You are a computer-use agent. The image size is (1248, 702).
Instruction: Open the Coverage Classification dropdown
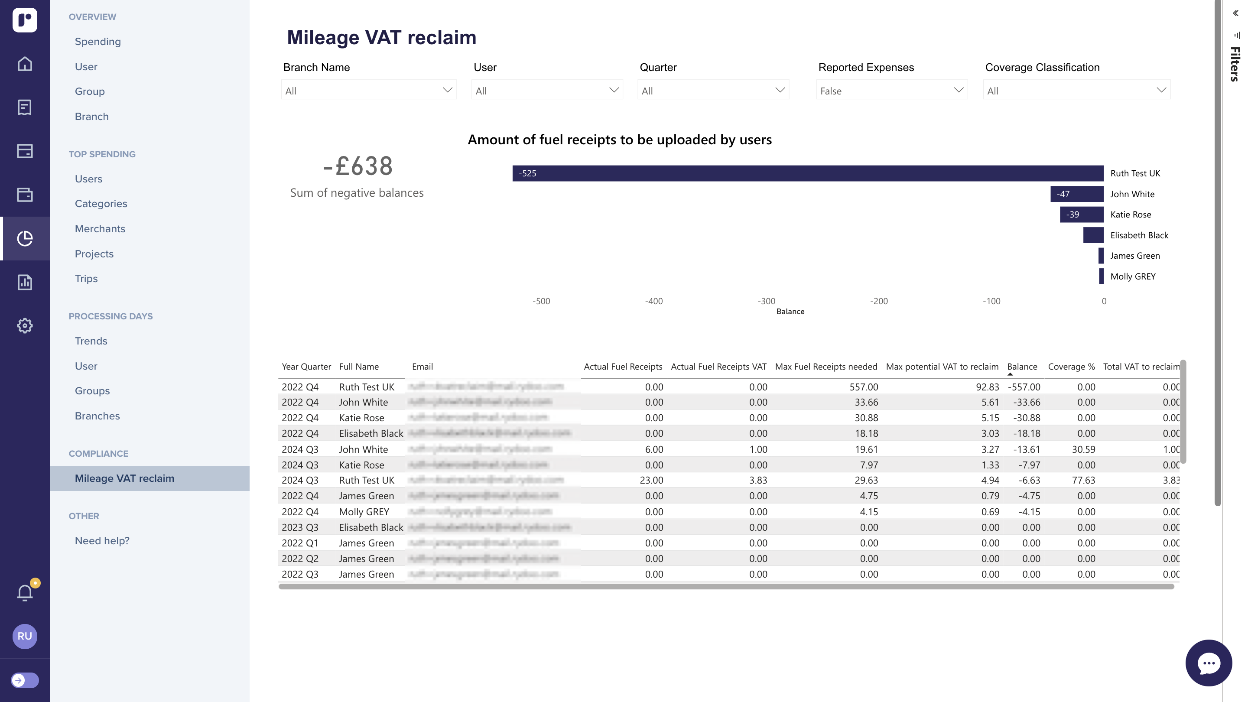tap(1076, 90)
